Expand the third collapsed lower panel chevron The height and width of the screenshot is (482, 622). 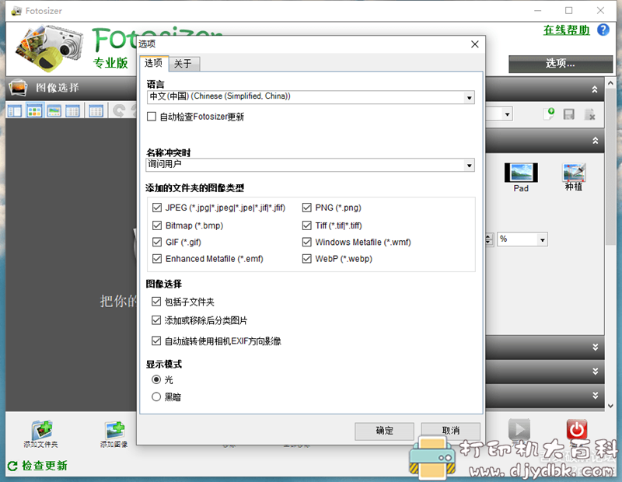point(595,396)
